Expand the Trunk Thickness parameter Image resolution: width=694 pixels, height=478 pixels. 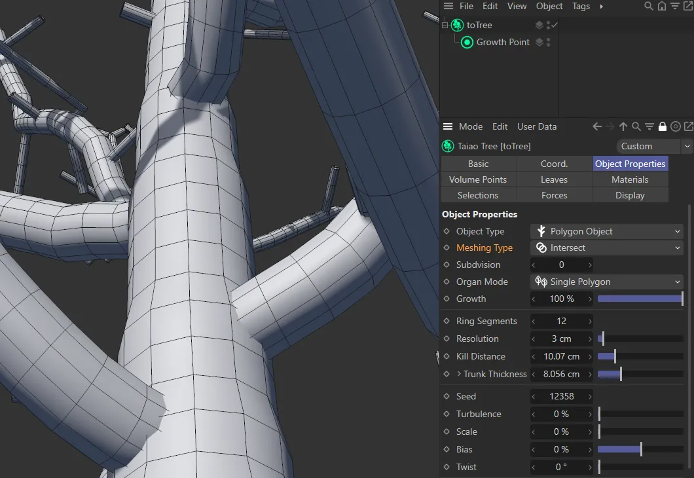click(x=459, y=374)
